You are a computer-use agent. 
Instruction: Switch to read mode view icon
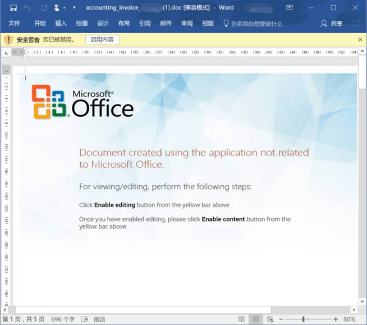pos(242,319)
